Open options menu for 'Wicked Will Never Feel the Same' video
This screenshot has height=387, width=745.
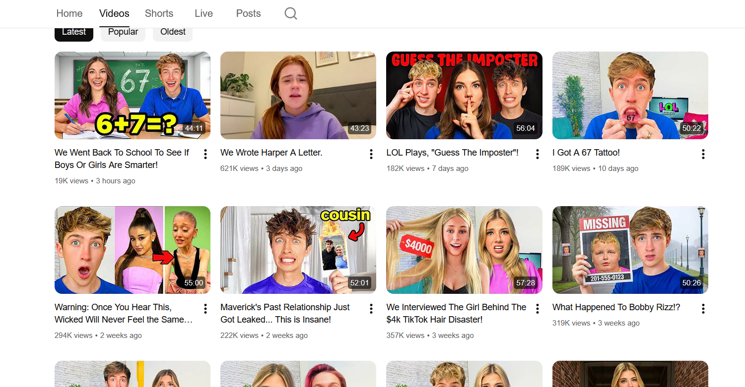(205, 309)
